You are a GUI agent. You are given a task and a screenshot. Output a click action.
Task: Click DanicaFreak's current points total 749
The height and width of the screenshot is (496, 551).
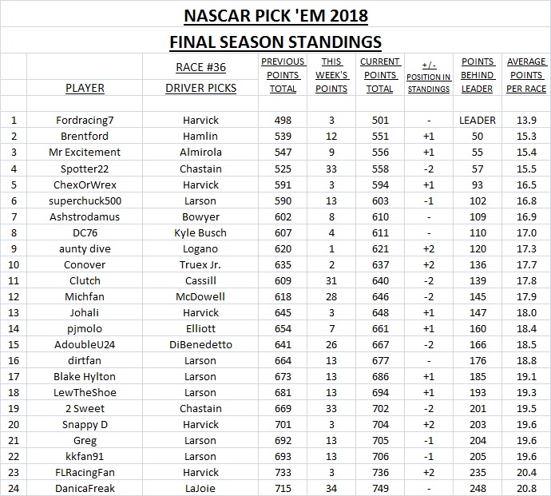(x=379, y=488)
